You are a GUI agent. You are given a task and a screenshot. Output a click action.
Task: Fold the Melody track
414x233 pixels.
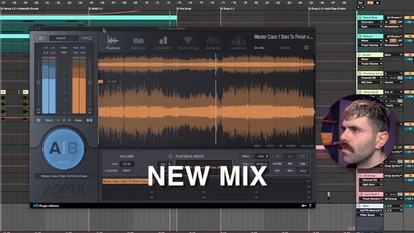[360, 36]
